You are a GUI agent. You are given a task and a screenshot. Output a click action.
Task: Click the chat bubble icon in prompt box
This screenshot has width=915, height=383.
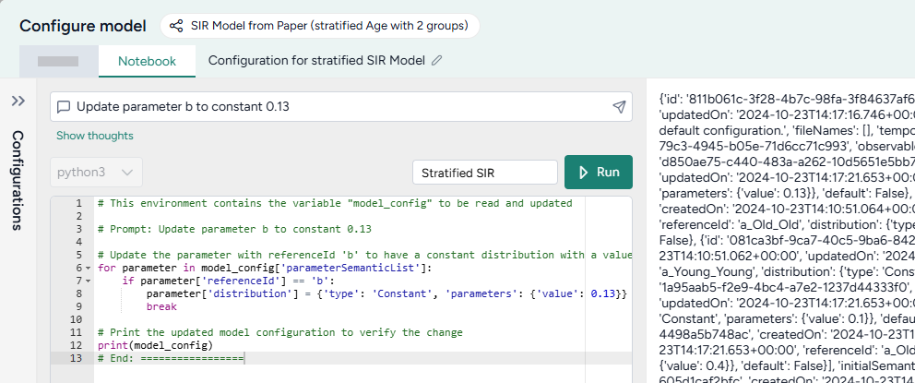pyautogui.click(x=64, y=107)
